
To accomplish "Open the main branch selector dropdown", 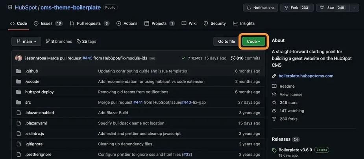I will click(x=26, y=42).
